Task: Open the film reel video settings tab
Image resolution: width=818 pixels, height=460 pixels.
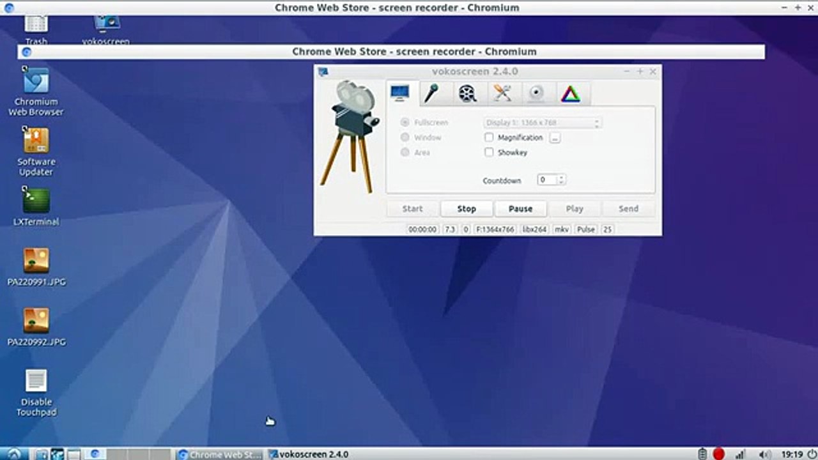Action: (x=467, y=94)
